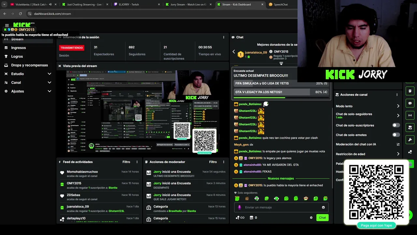Viewport: 417px width, 235px height.
Task: Select FIFA SIMULADA poll option bar
Action: pyautogui.click(x=281, y=83)
